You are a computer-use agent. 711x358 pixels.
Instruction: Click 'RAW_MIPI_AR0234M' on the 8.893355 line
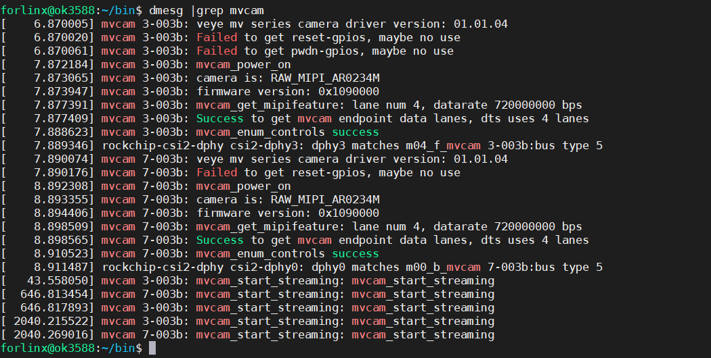[325, 199]
